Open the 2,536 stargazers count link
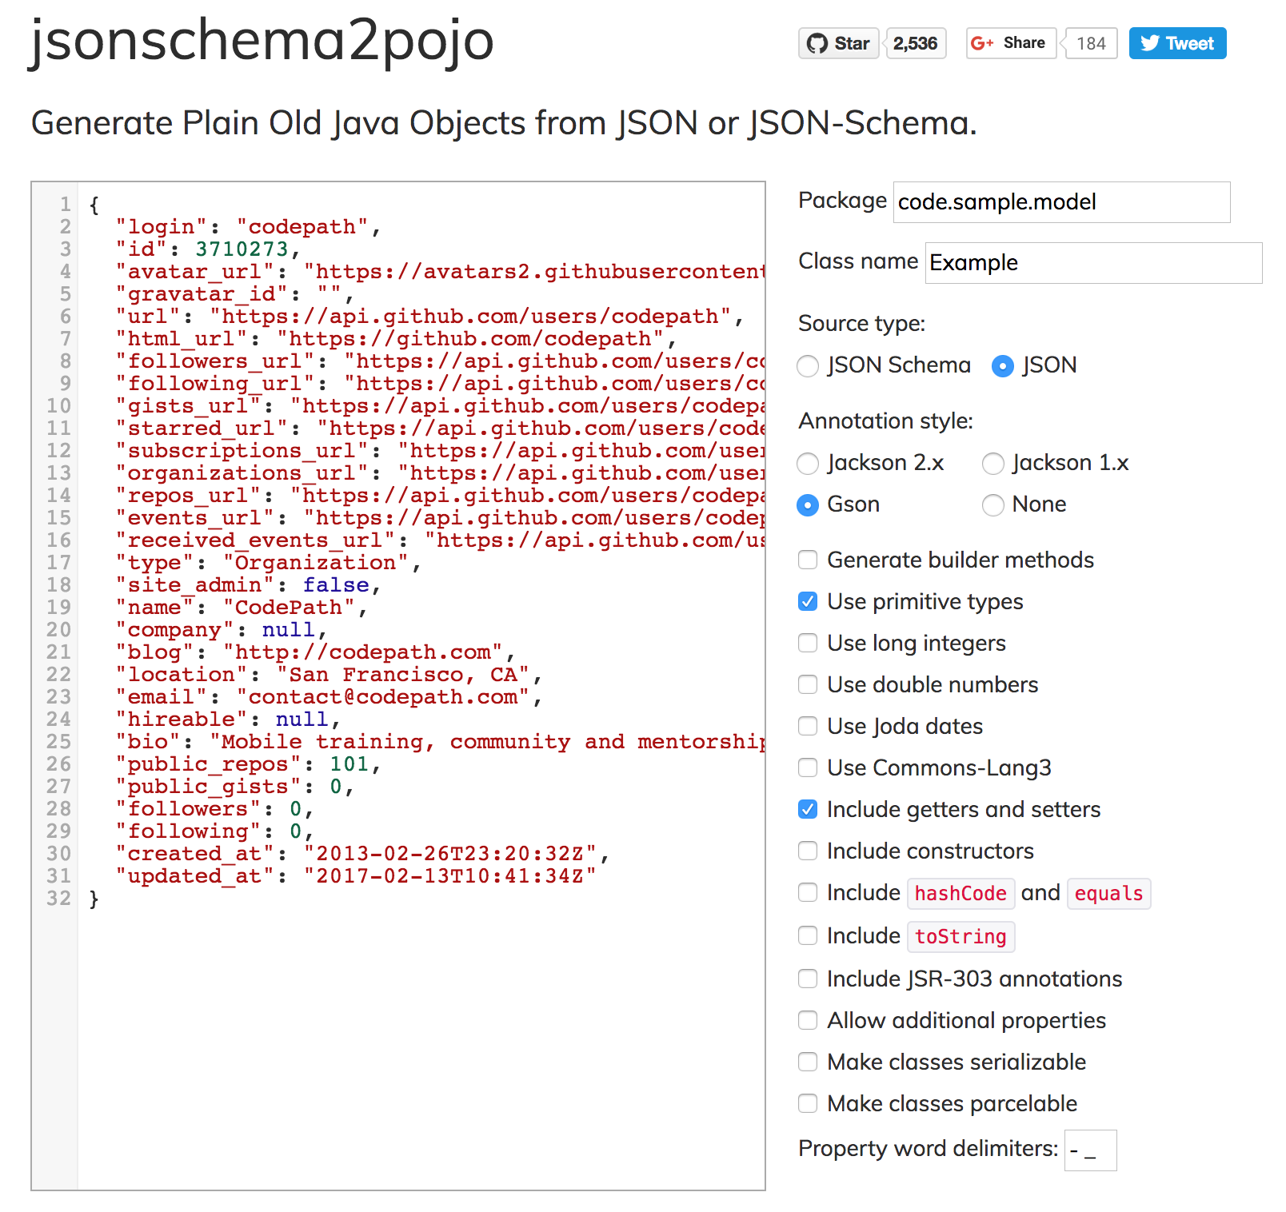This screenshot has height=1212, width=1286. click(x=915, y=43)
